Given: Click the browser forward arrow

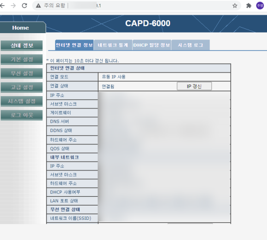Looking at the screenshot, I should 13,6.
